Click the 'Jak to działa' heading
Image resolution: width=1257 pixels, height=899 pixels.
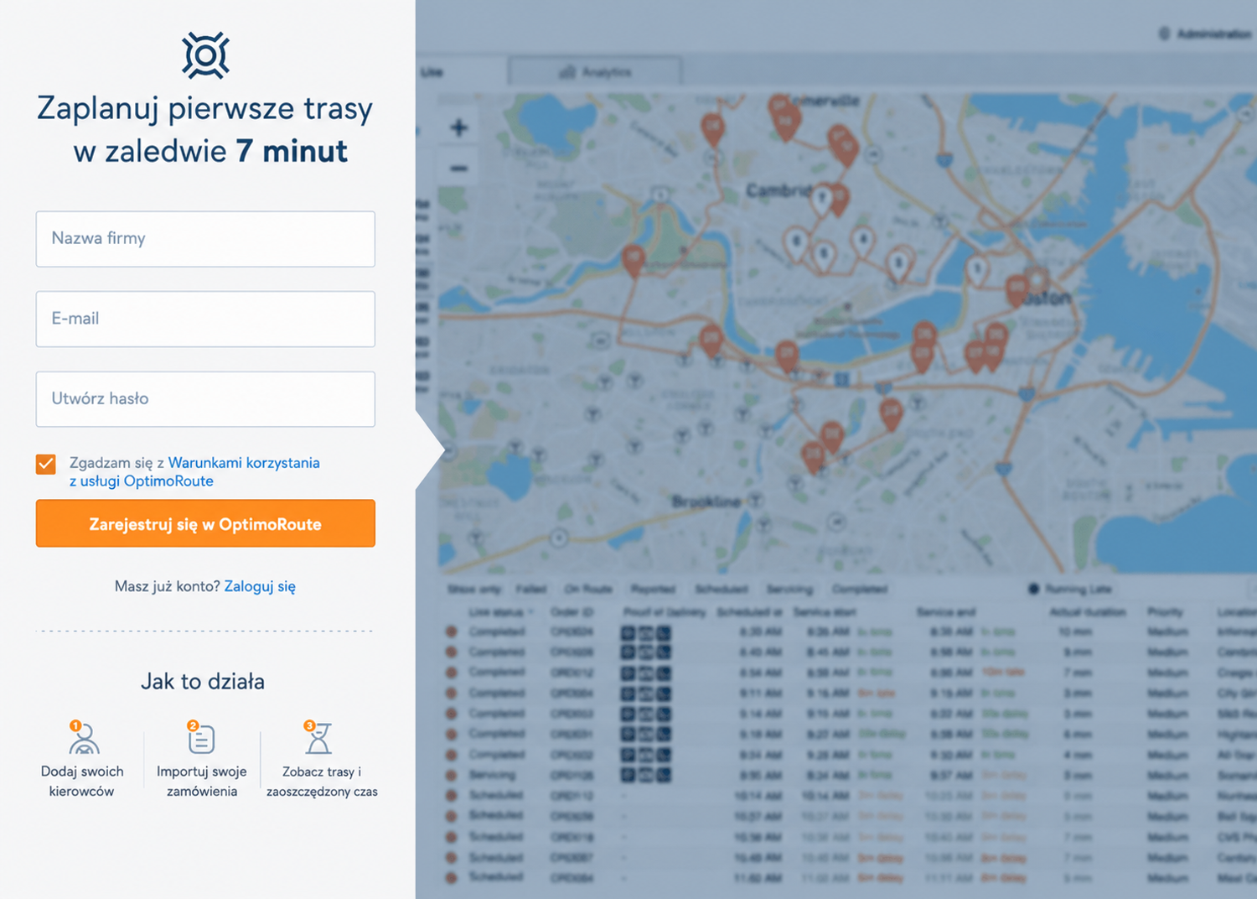coord(203,681)
